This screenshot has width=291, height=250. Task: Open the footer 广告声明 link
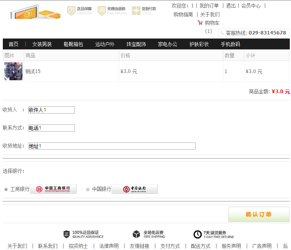tap(262, 246)
